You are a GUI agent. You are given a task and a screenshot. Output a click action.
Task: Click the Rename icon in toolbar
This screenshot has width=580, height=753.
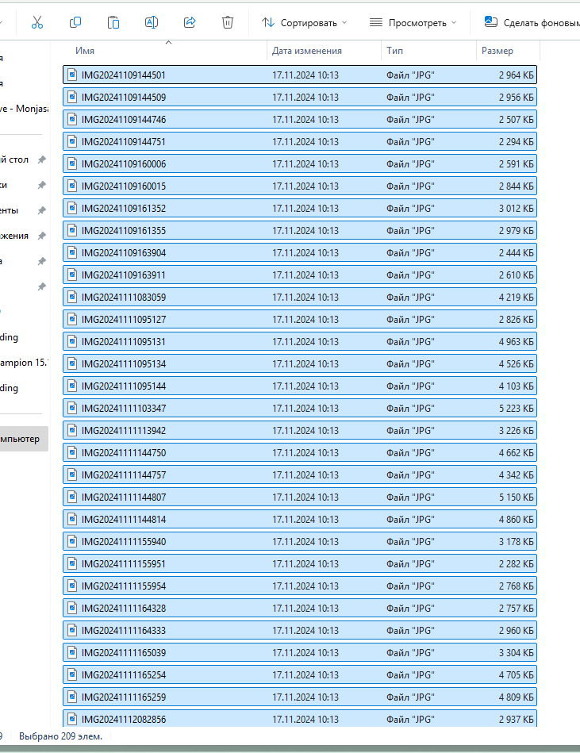coord(152,22)
